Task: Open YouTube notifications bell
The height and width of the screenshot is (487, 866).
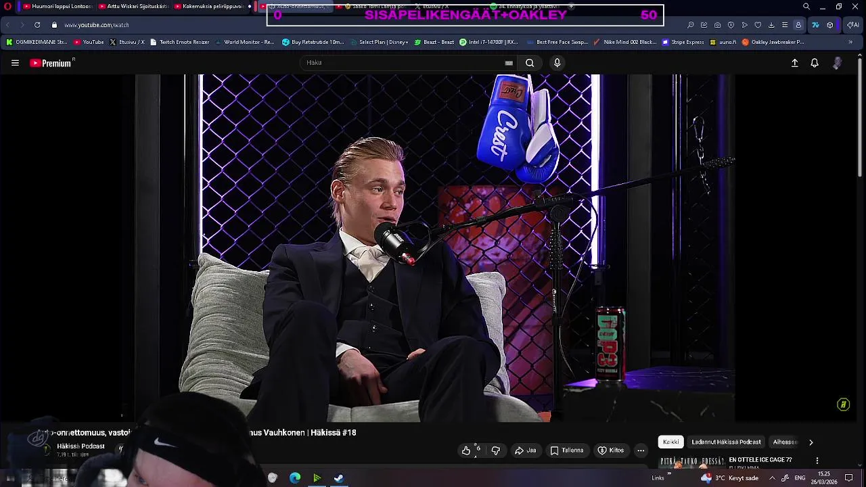Action: point(815,63)
